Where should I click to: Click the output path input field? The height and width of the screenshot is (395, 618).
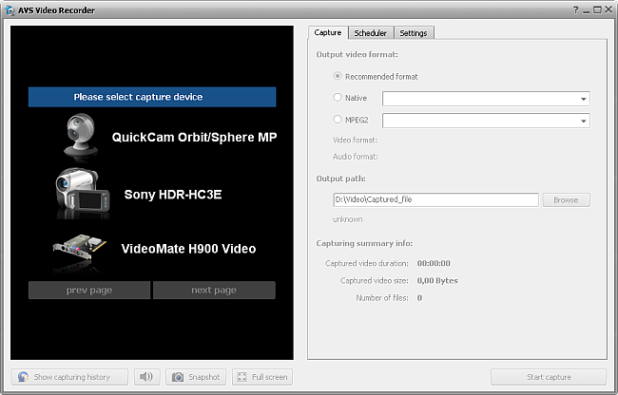435,199
